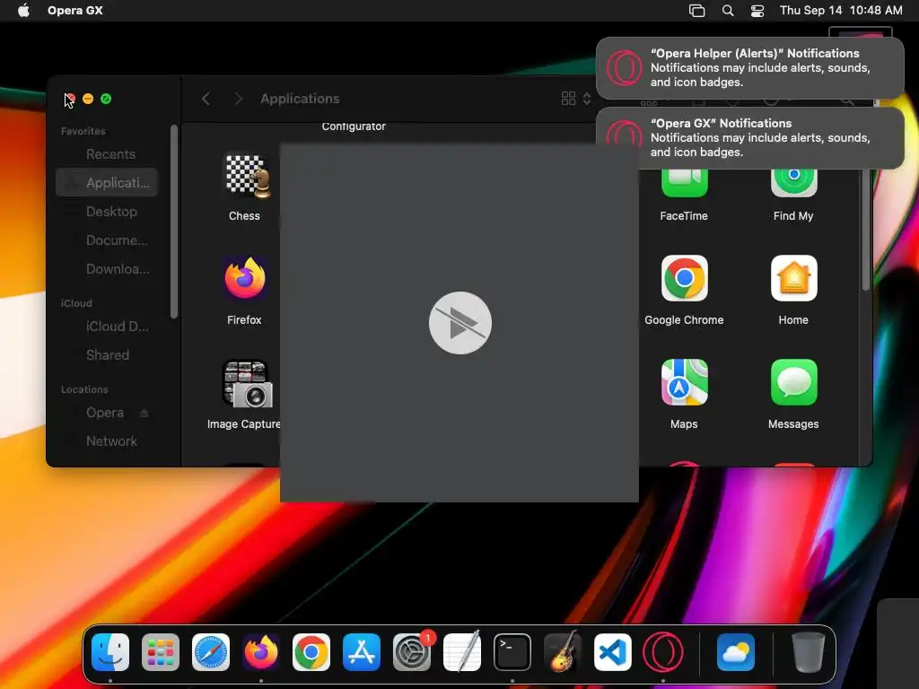Screen dimensions: 919x689
Task: Open Spotlight search in menu bar
Action: pyautogui.click(x=727, y=10)
